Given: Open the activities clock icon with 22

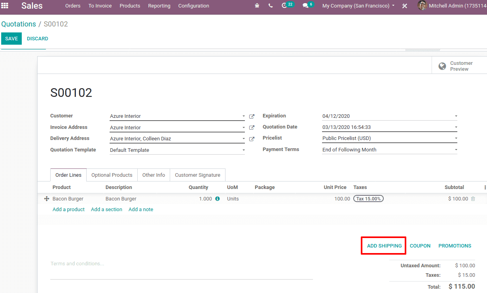Looking at the screenshot, I should click(x=288, y=5).
